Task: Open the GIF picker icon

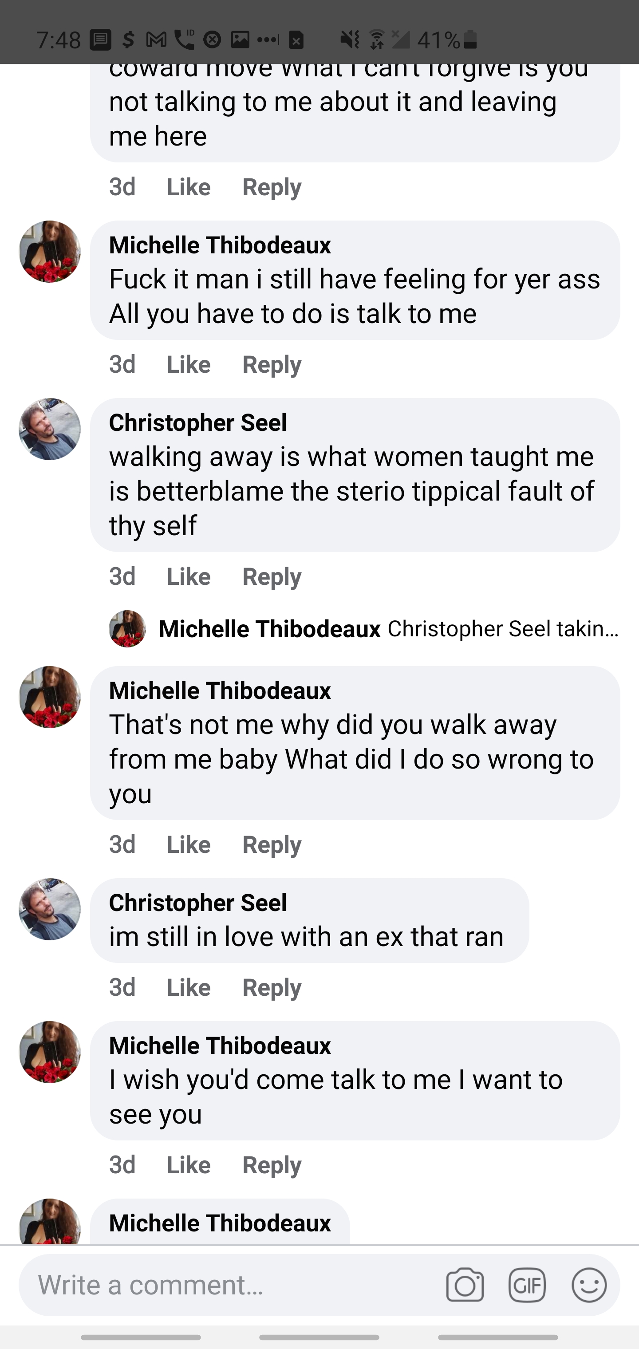Action: click(527, 1285)
